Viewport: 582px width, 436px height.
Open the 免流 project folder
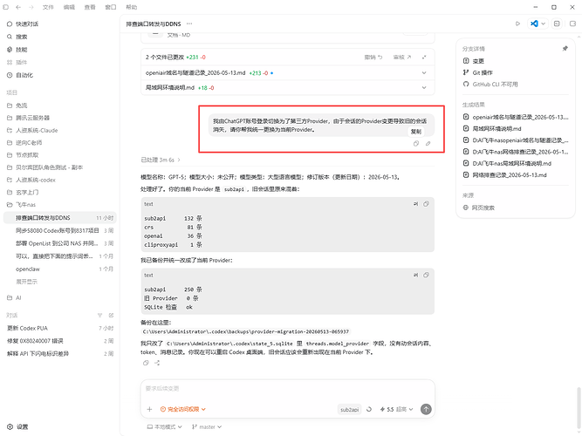pos(59,106)
